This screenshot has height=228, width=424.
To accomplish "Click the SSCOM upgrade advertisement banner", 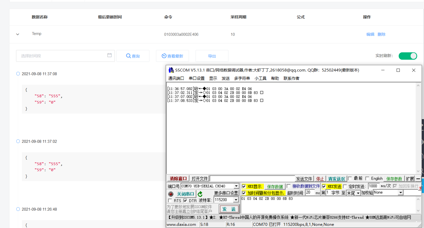I will (294, 217).
